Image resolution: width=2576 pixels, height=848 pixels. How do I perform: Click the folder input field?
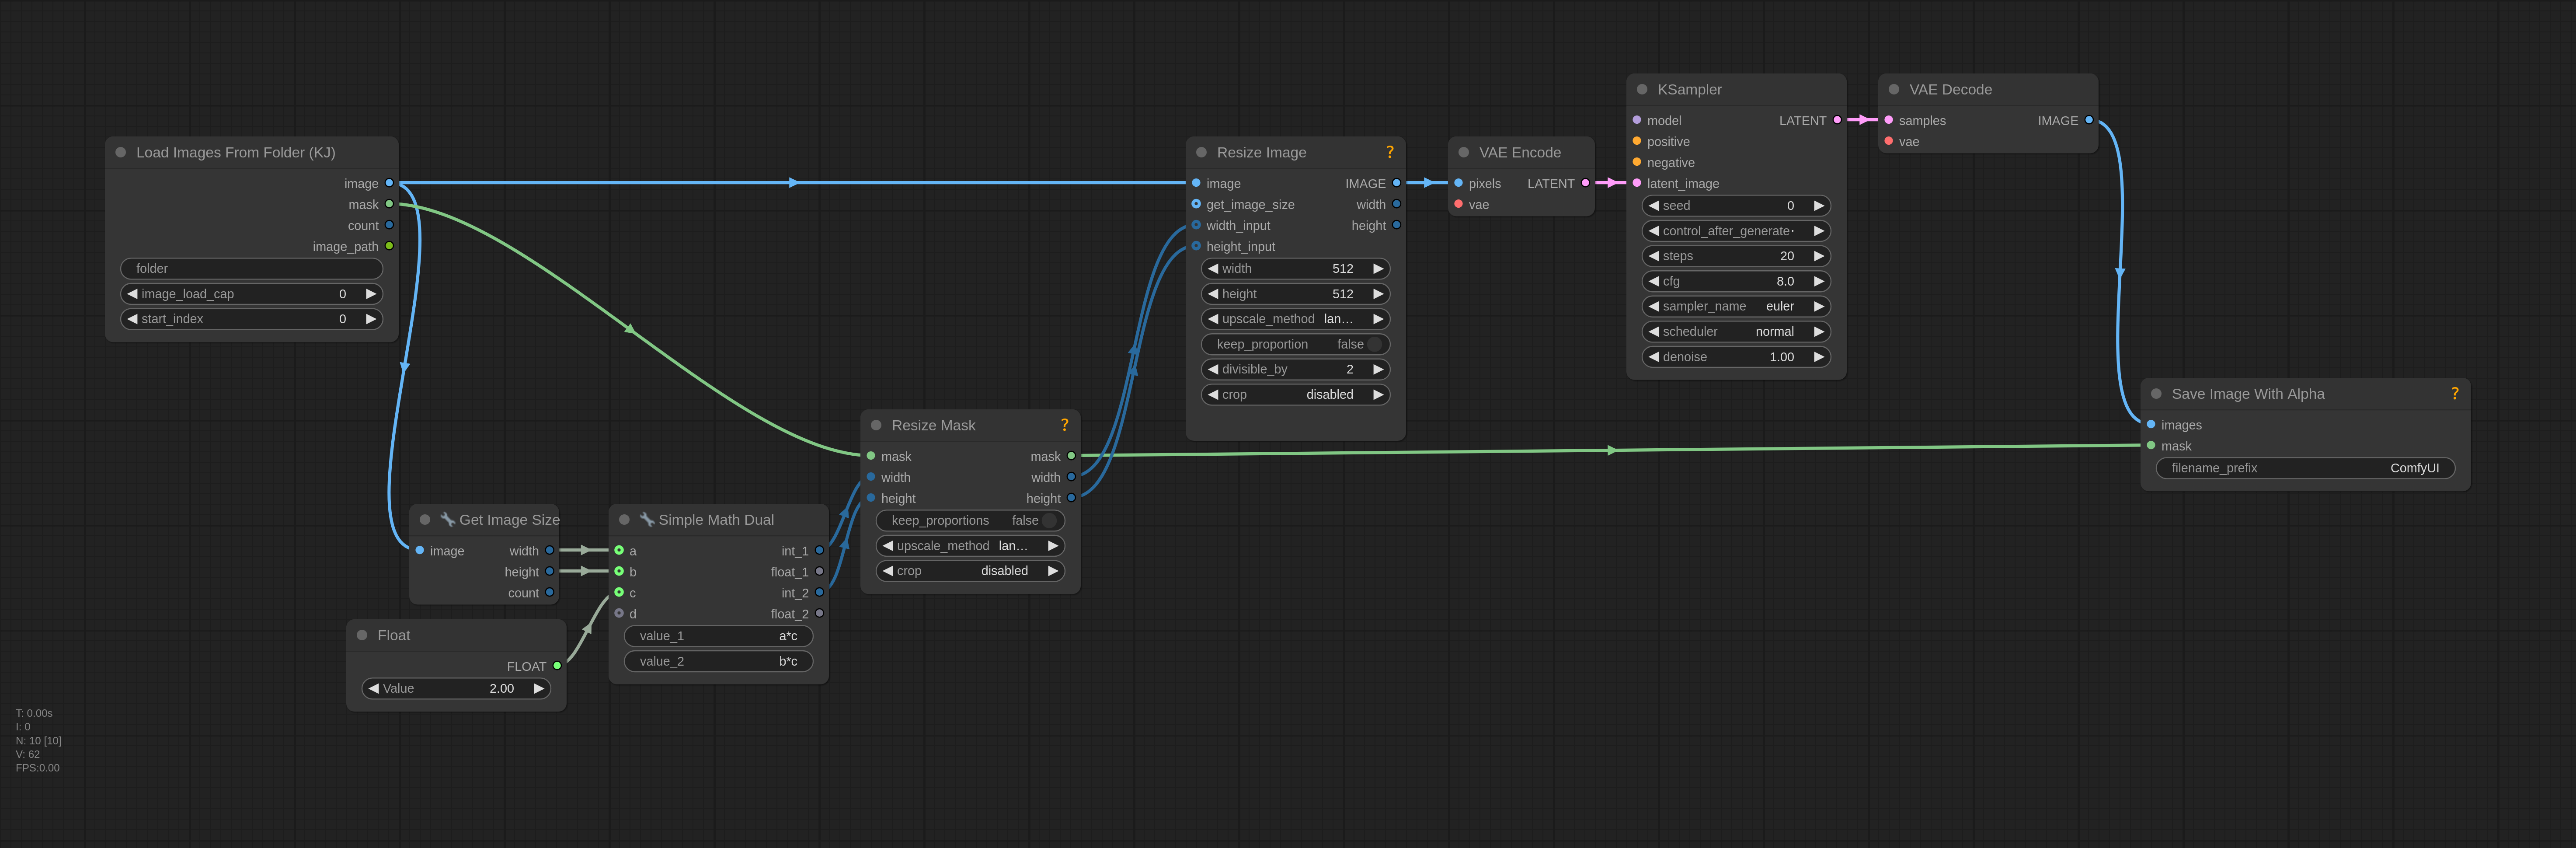[251, 268]
